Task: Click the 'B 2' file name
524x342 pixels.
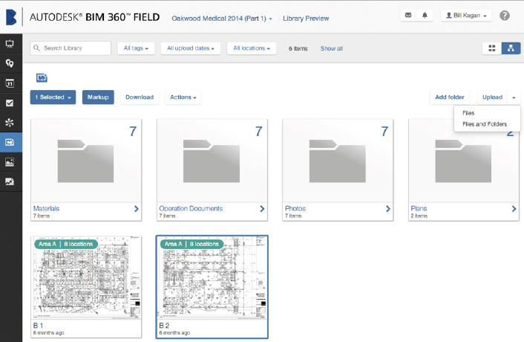Action: click(x=164, y=325)
